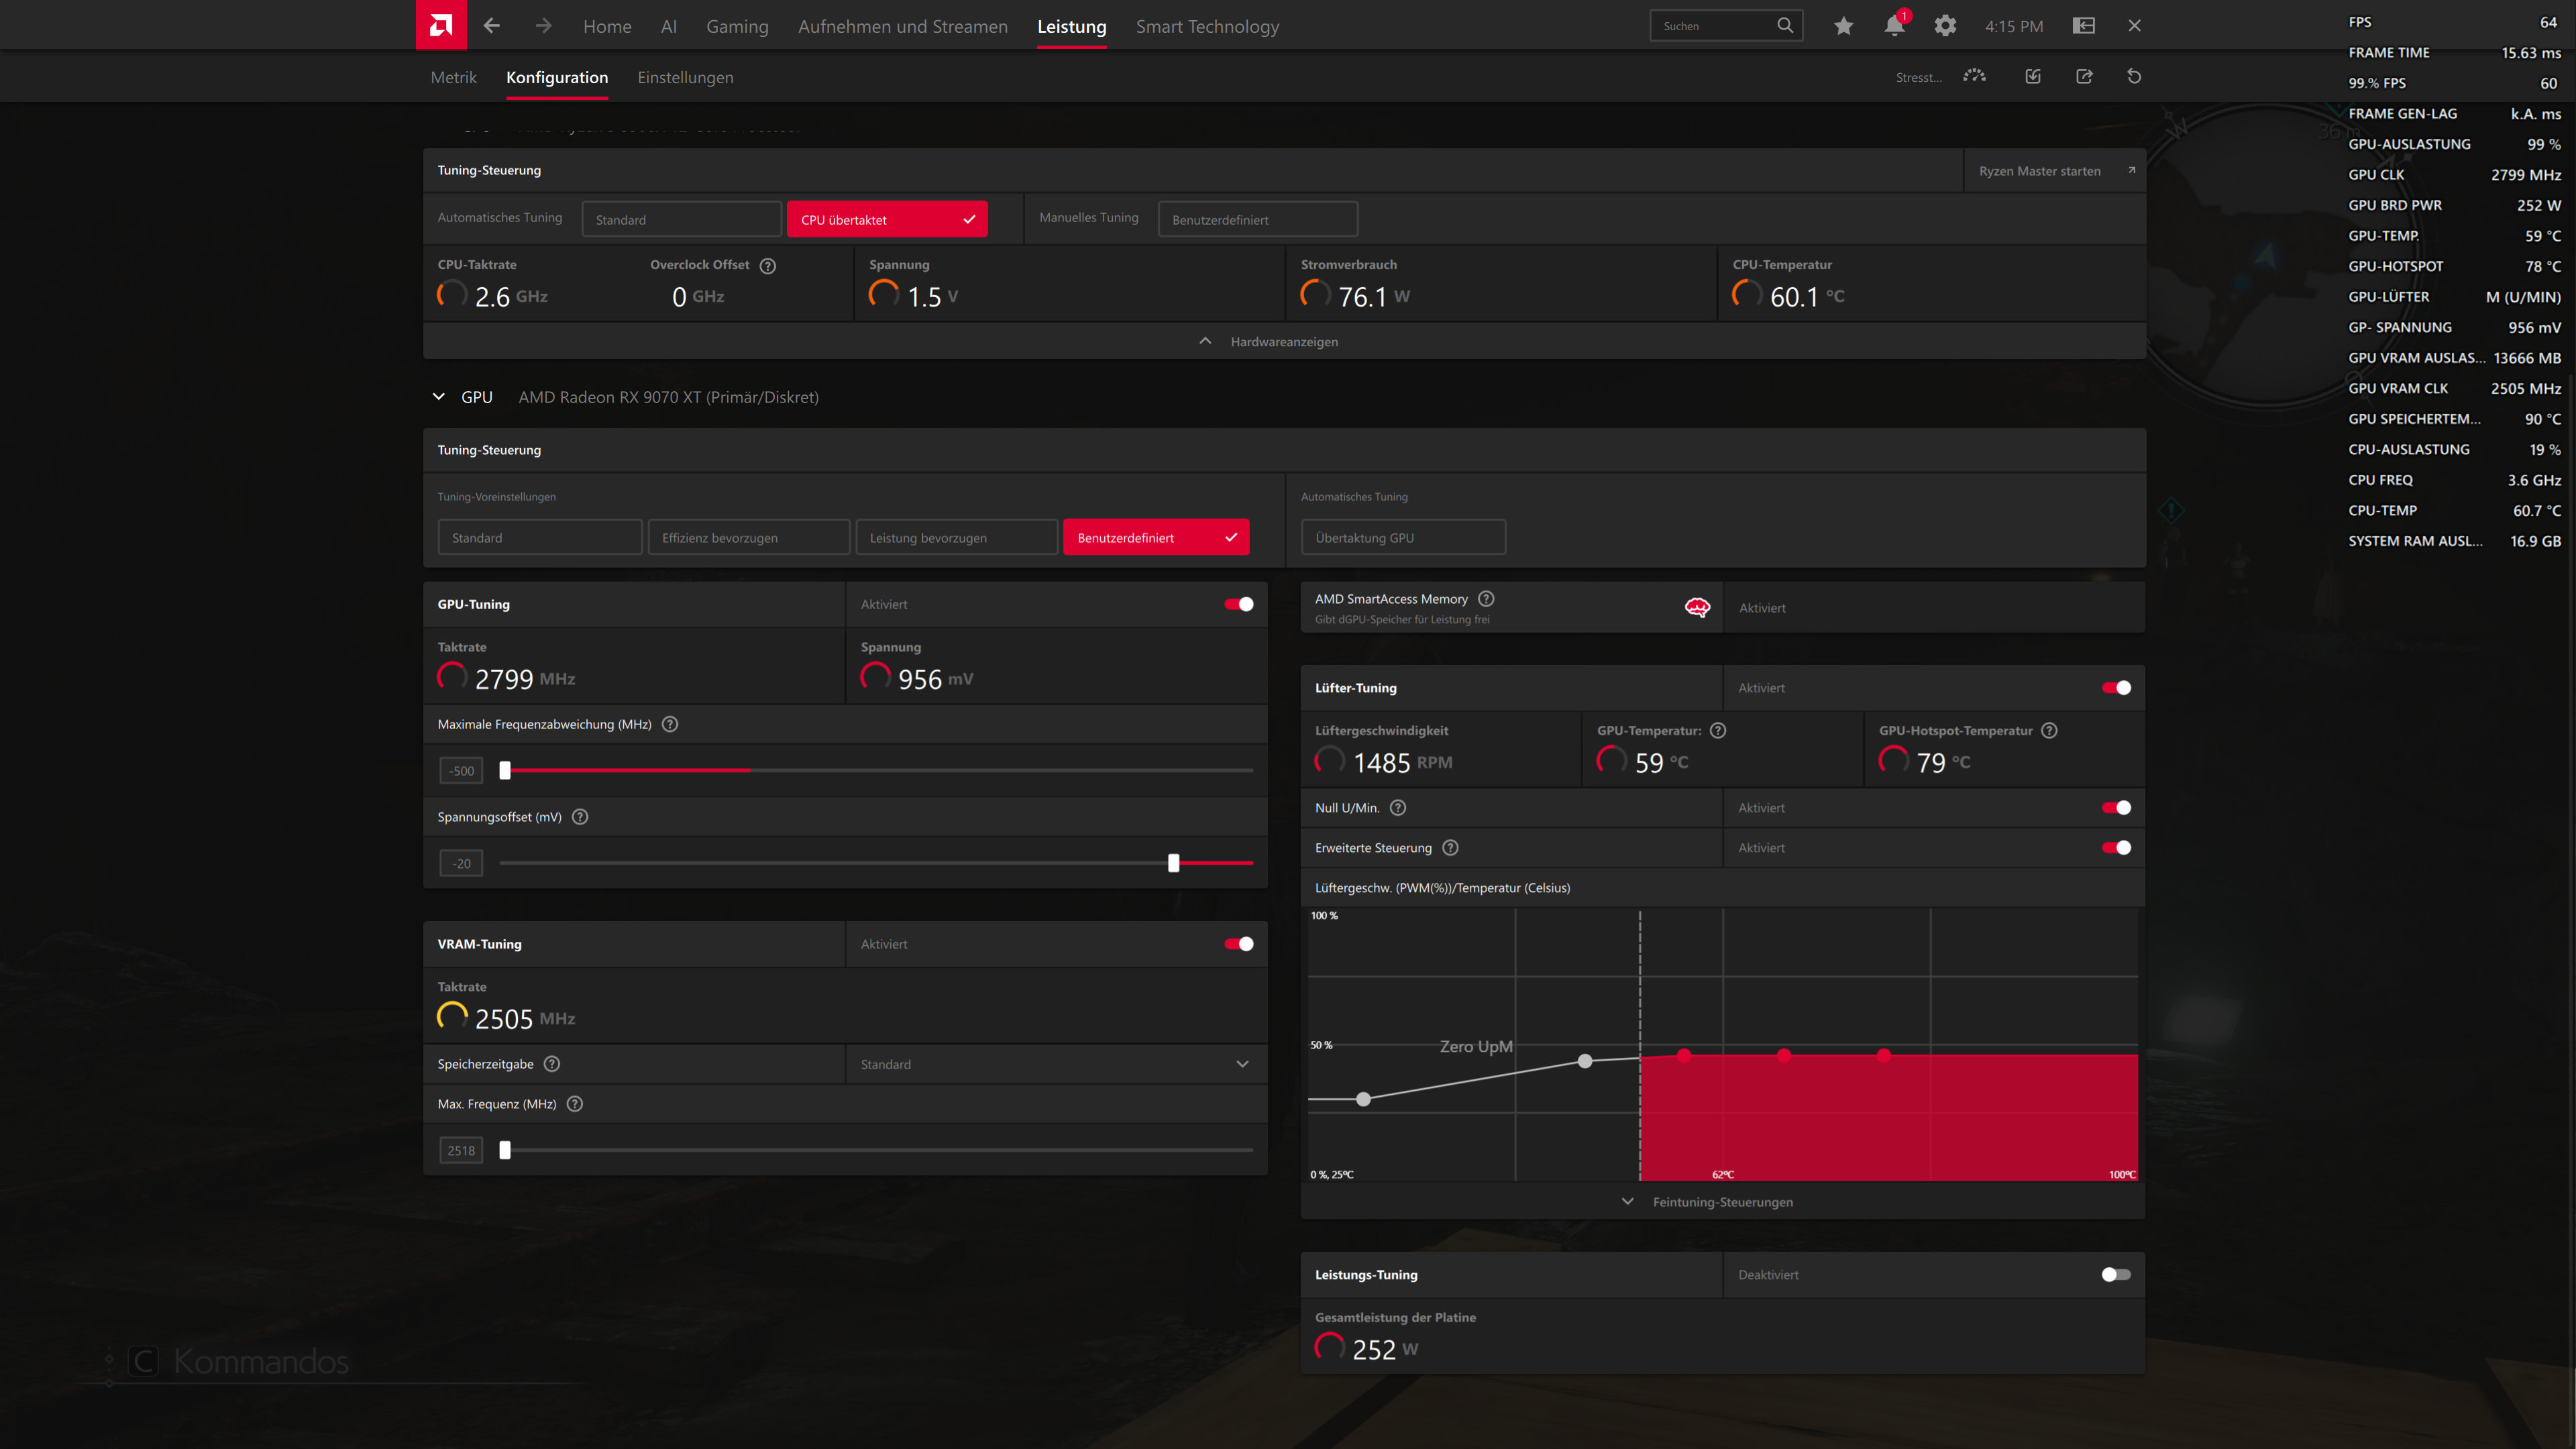Viewport: 2576px width, 1449px height.
Task: Click the export/share profile icon
Action: pos(2084,76)
